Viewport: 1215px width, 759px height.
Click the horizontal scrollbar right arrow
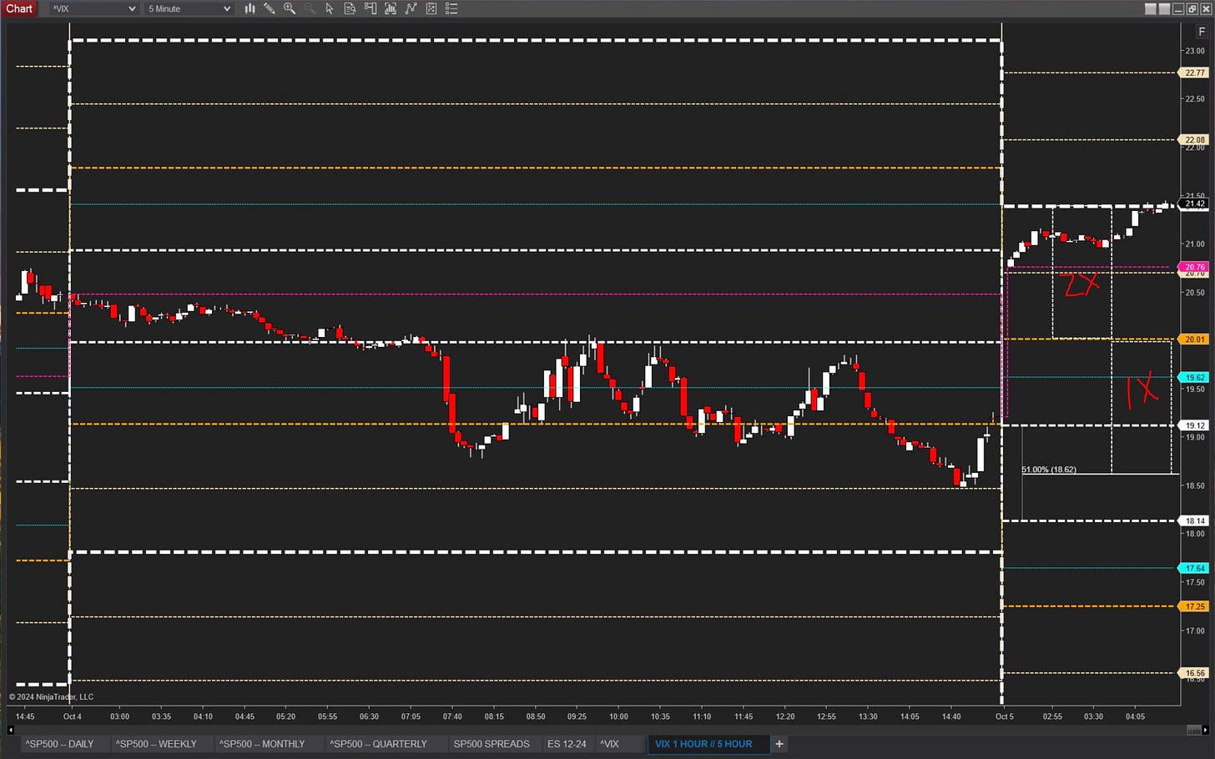[1205, 730]
